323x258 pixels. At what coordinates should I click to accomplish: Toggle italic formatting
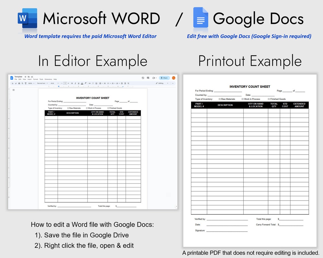click(x=75, y=83)
